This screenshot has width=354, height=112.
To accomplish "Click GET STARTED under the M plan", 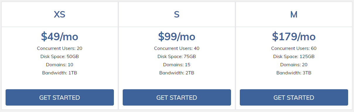I will (x=294, y=97).
